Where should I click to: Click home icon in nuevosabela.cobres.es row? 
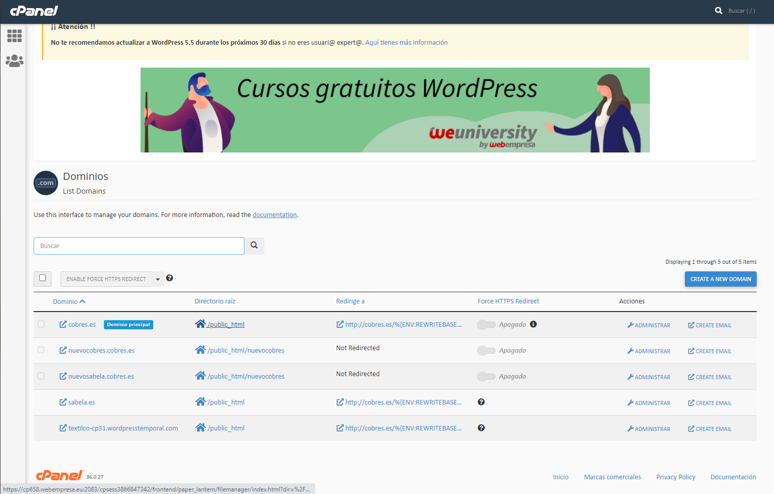pos(200,376)
